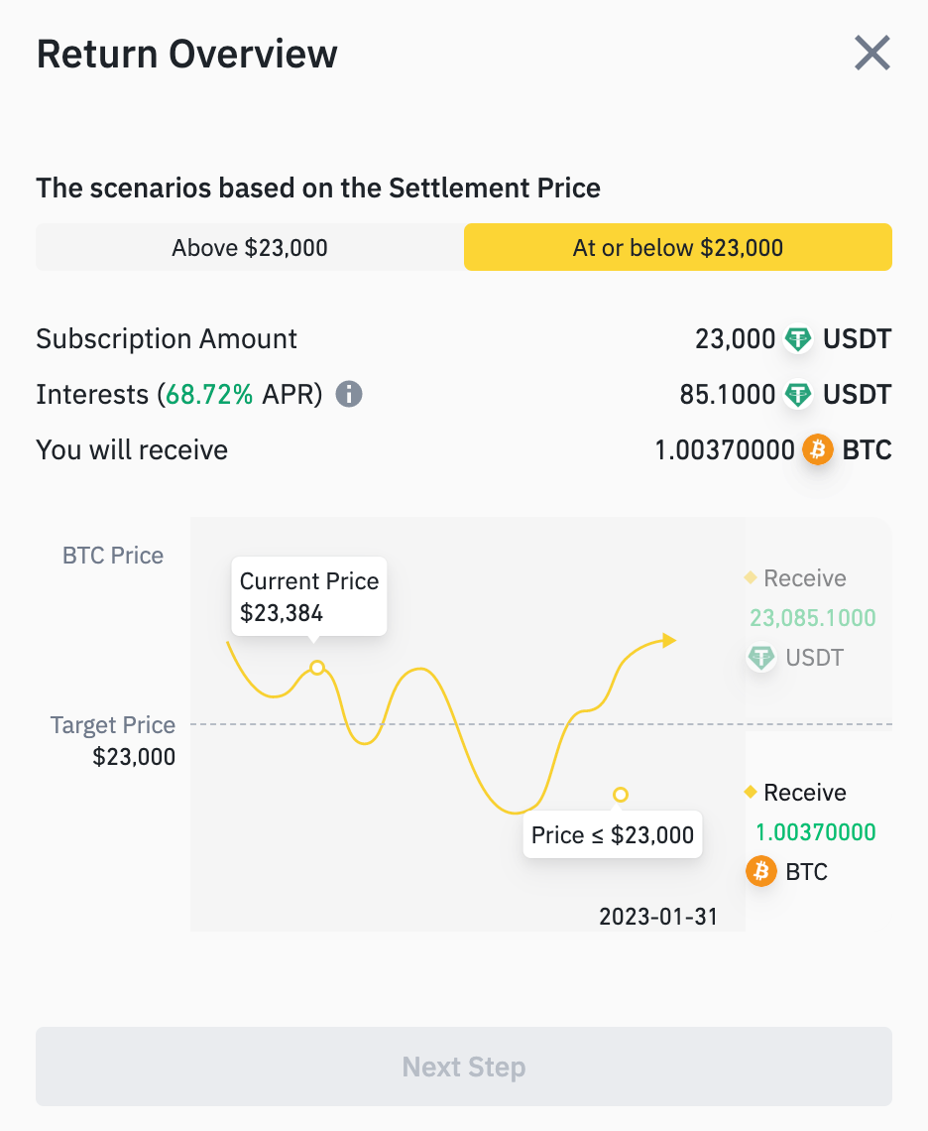Click the 2023-01-31 settlement date label
Viewport: 928px width, 1131px height.
658,917
